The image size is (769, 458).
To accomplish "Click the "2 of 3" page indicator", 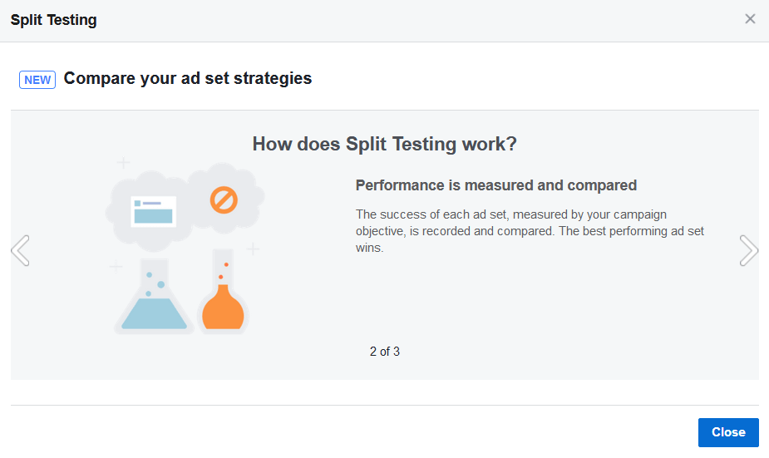I will 384,352.
